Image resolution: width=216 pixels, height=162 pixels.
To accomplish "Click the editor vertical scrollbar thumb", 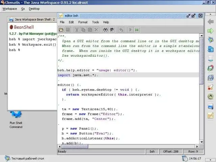I will [x=201, y=61].
